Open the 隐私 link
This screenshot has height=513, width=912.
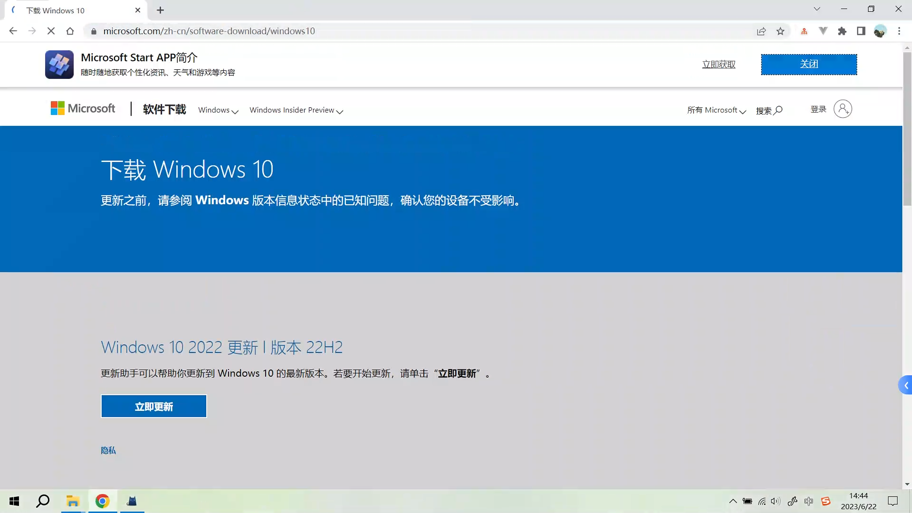[x=108, y=450]
